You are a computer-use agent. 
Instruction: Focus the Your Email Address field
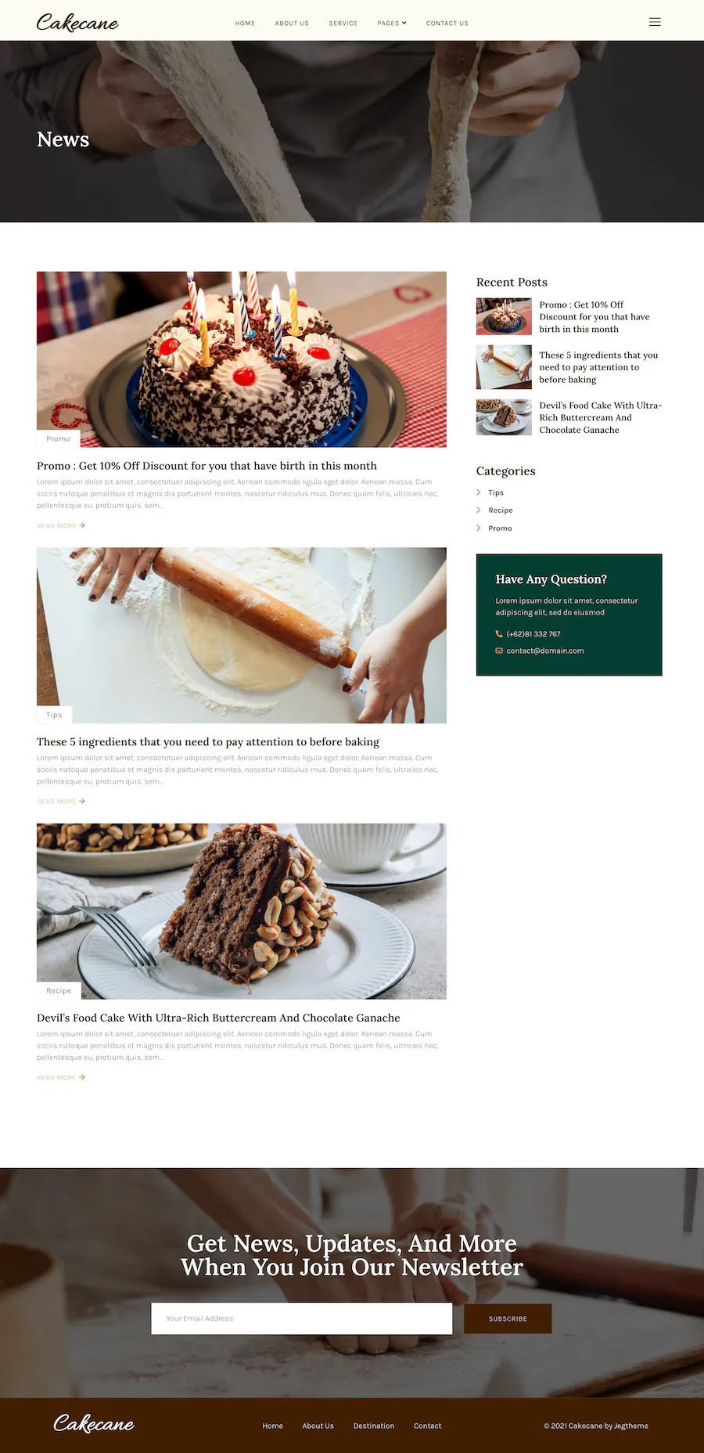[302, 1318]
